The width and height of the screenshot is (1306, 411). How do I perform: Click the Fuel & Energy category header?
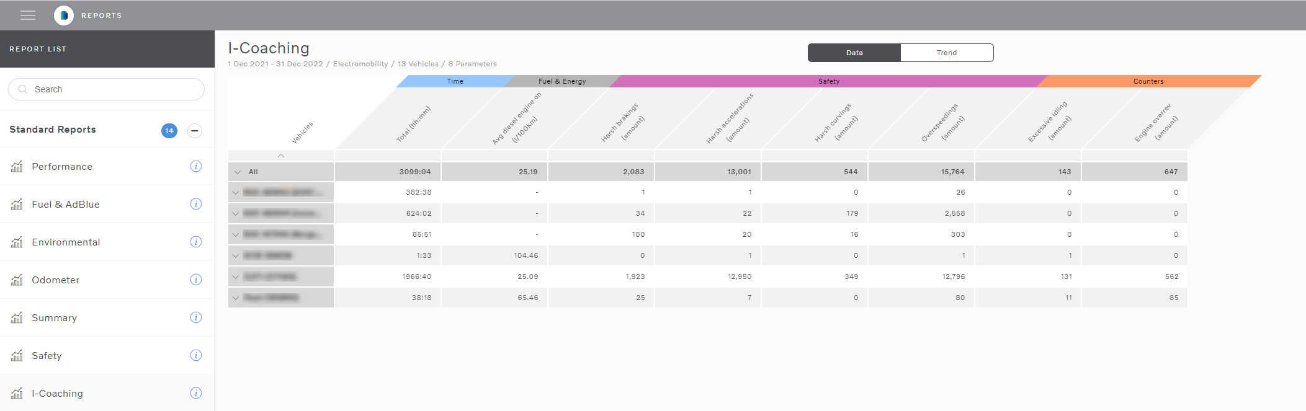pos(562,81)
